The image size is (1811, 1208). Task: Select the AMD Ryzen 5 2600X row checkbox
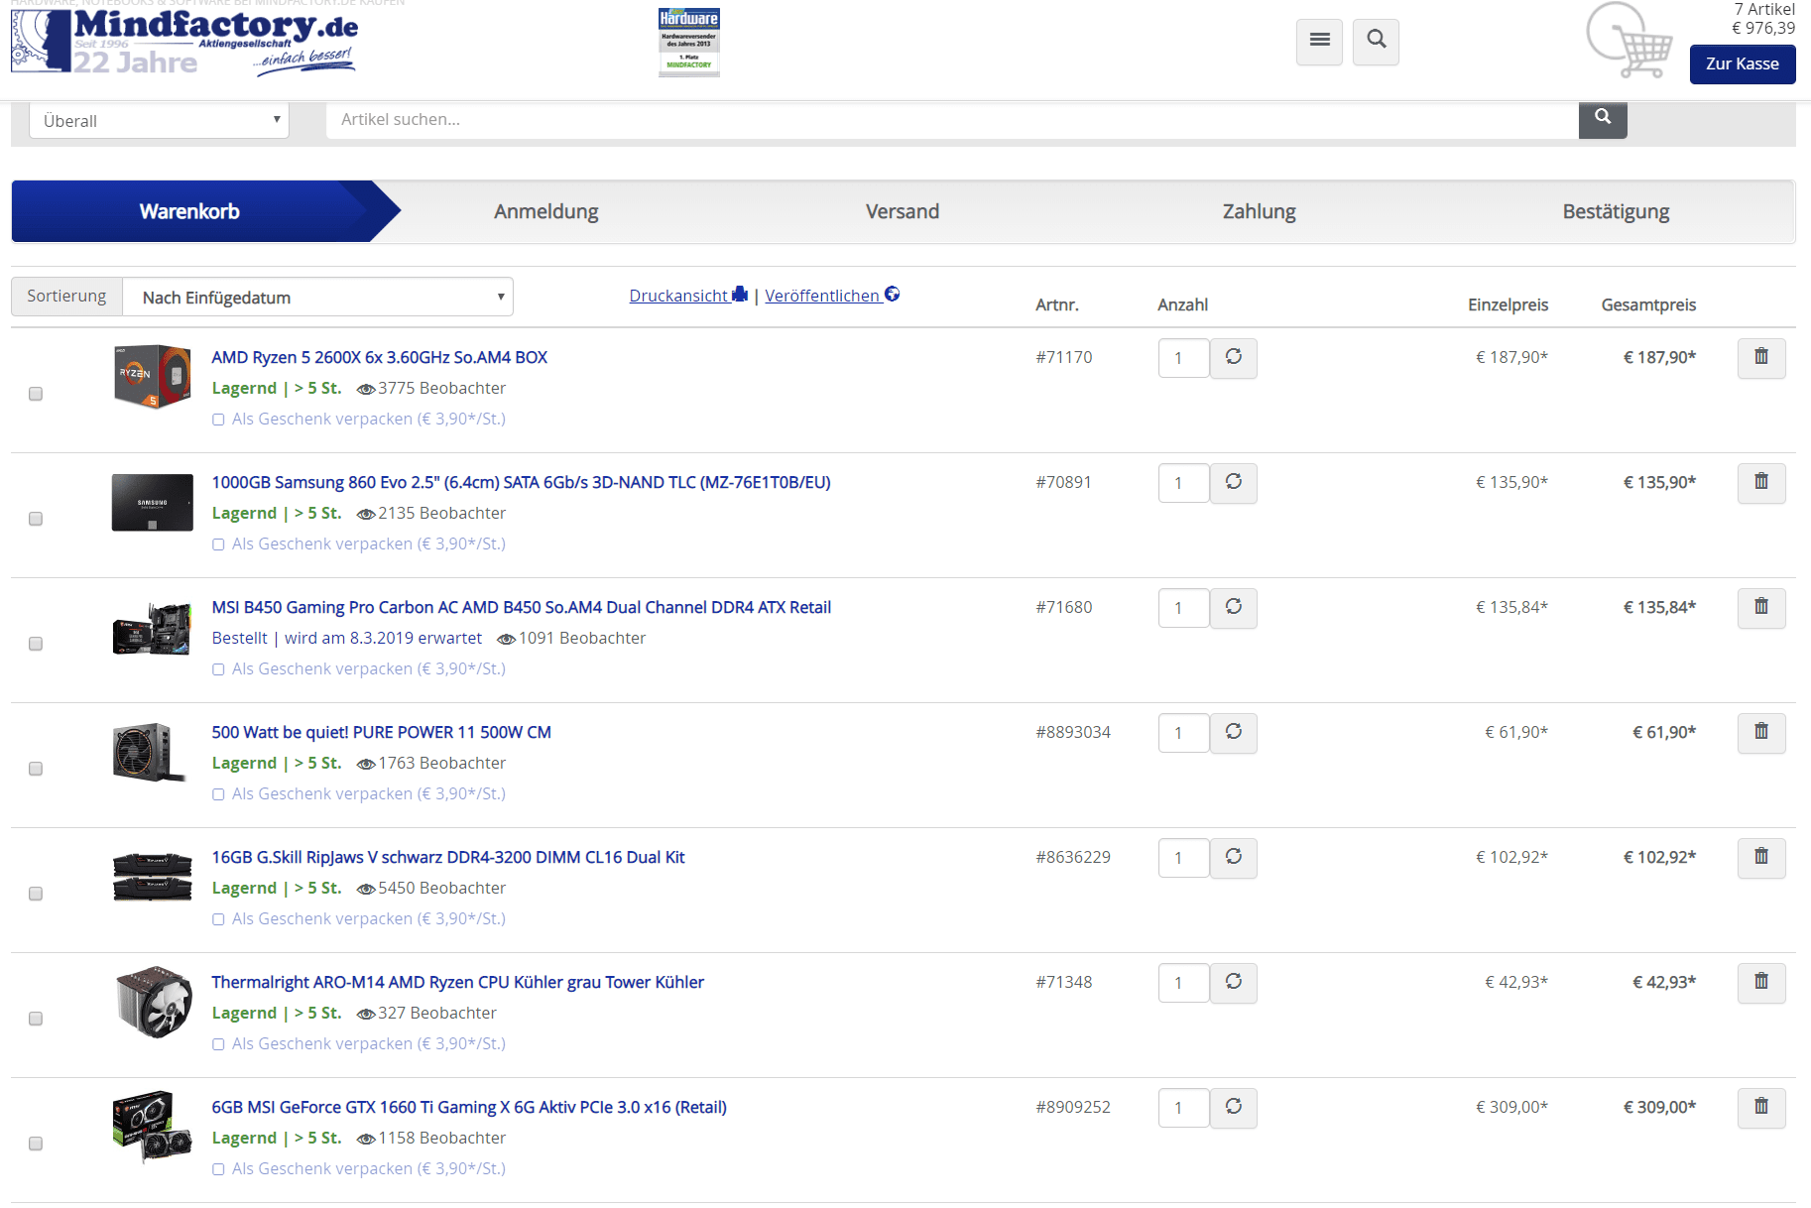(36, 394)
